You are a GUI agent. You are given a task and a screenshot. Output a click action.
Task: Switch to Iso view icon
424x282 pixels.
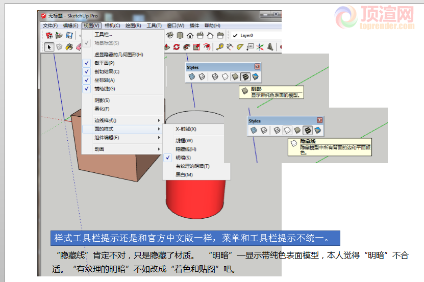[x=170, y=35]
